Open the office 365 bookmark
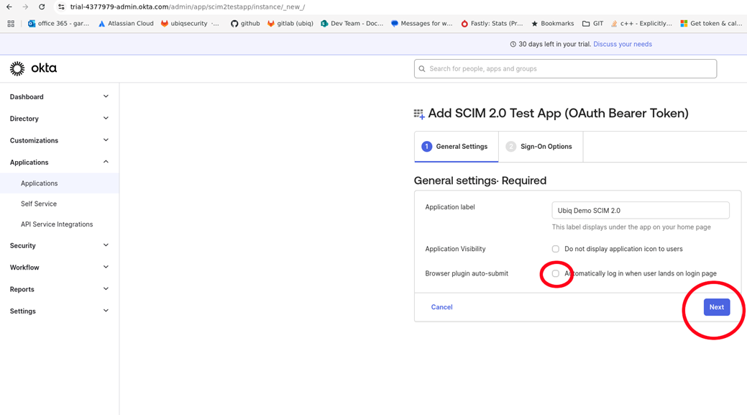Viewport: 747px width, 415px height. tap(59, 23)
